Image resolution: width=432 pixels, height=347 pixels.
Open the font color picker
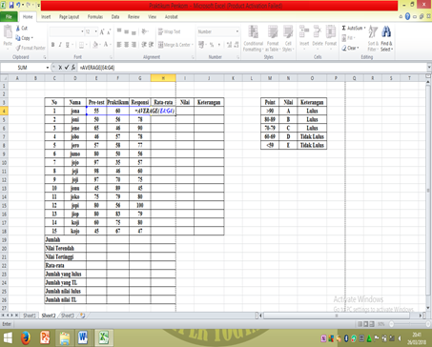pos(106,45)
